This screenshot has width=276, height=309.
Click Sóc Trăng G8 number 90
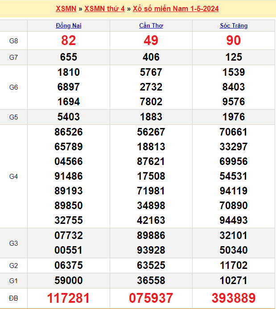[234, 41]
